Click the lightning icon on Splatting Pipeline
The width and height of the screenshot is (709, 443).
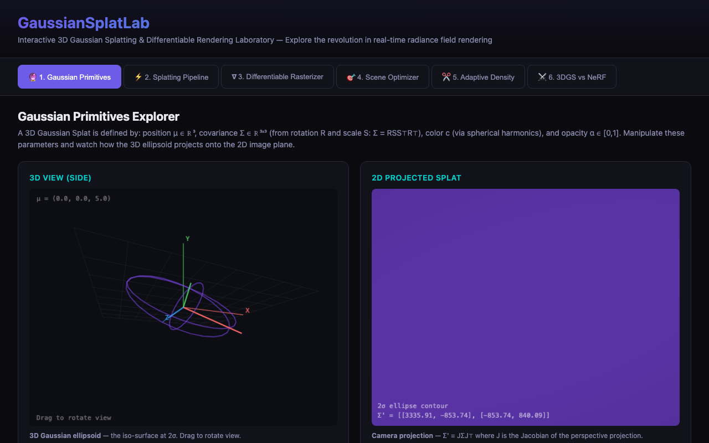pos(138,77)
